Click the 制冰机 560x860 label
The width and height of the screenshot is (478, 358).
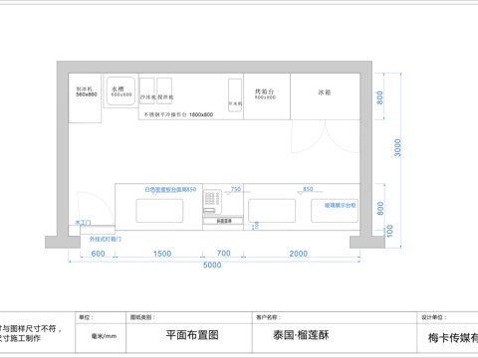[x=87, y=91]
